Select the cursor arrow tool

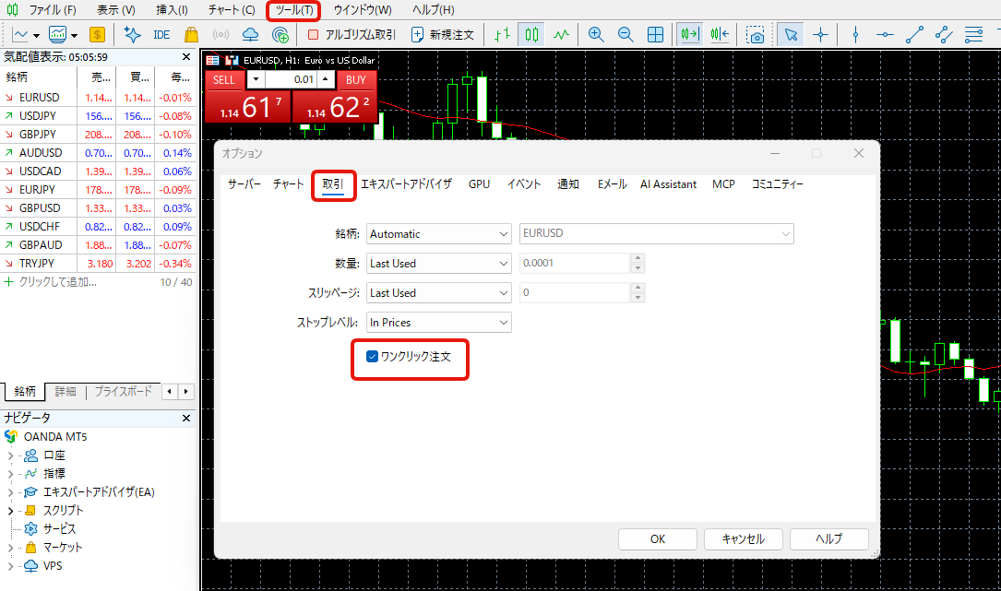[x=791, y=34]
